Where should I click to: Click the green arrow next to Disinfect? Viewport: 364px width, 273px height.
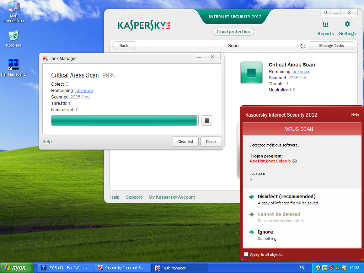252,197
